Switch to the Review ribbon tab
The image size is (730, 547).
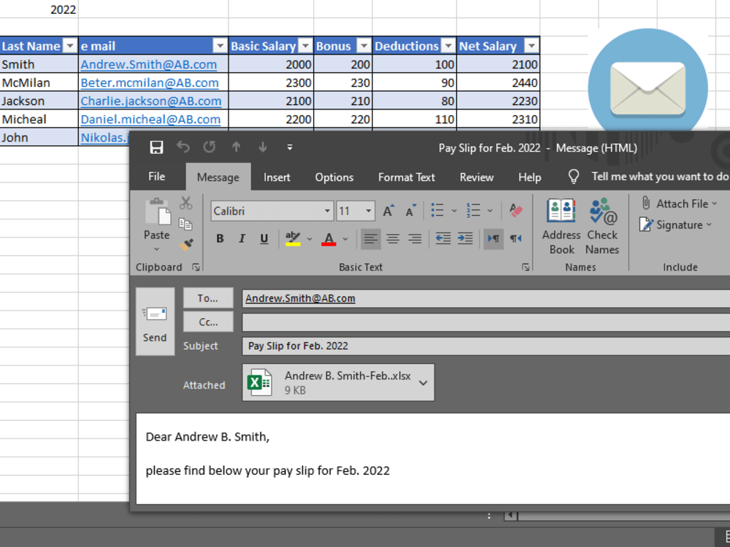pos(477,177)
